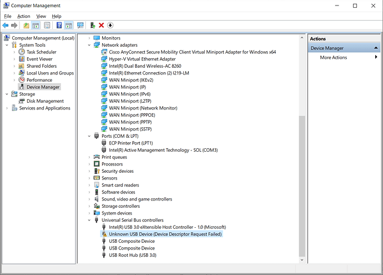The width and height of the screenshot is (383, 275).
Task: Select Intel(R) Ethernet Connection (2) I219-LM
Action: pos(149,73)
